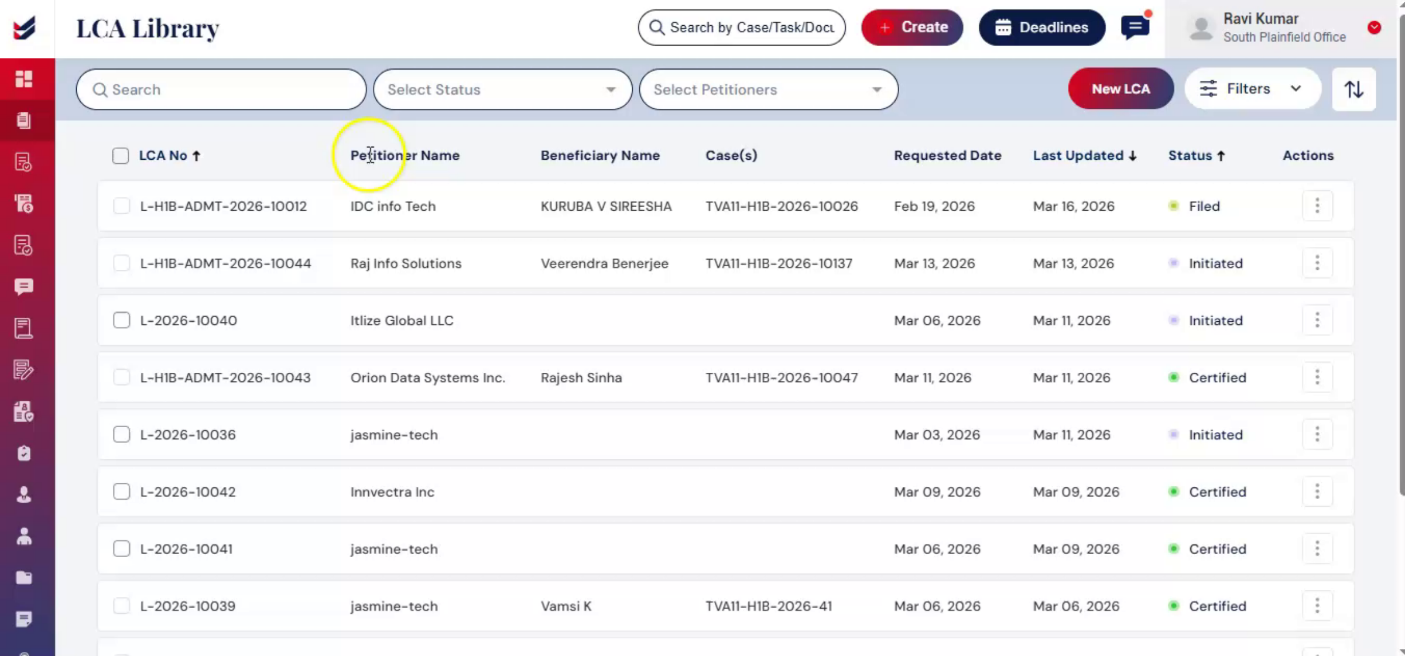
Task: Open actions menu for L-H1B-ADMT-2026-10012
Action: click(1317, 206)
